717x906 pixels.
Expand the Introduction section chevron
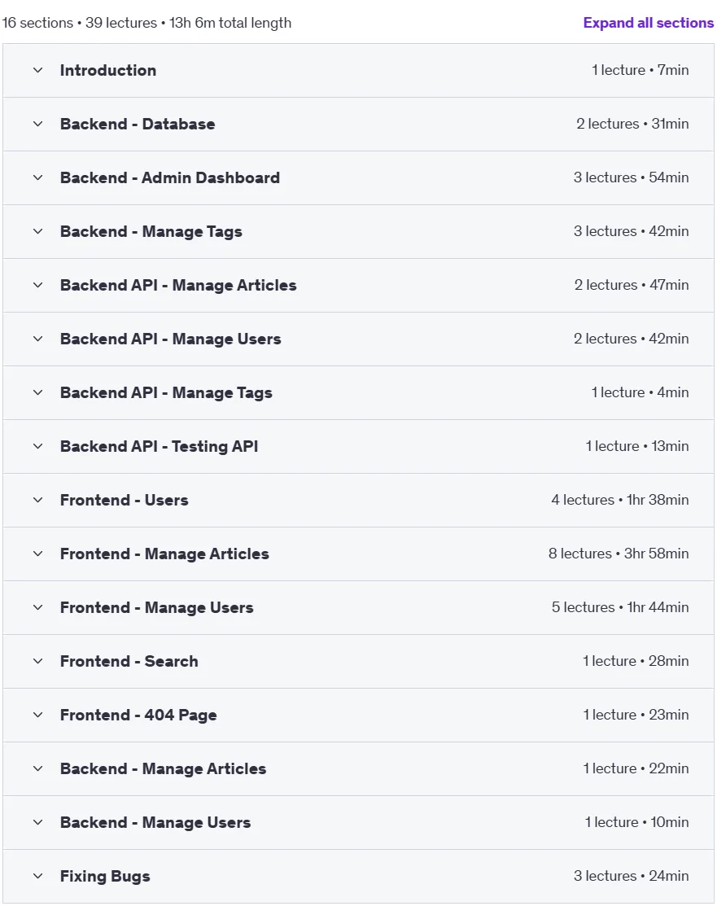[x=38, y=71]
